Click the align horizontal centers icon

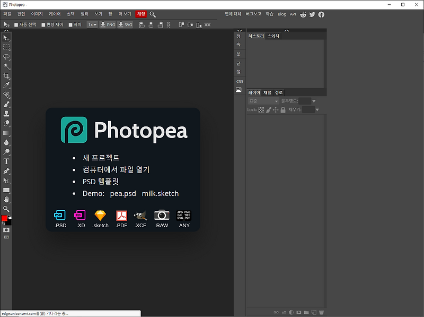(151, 24)
